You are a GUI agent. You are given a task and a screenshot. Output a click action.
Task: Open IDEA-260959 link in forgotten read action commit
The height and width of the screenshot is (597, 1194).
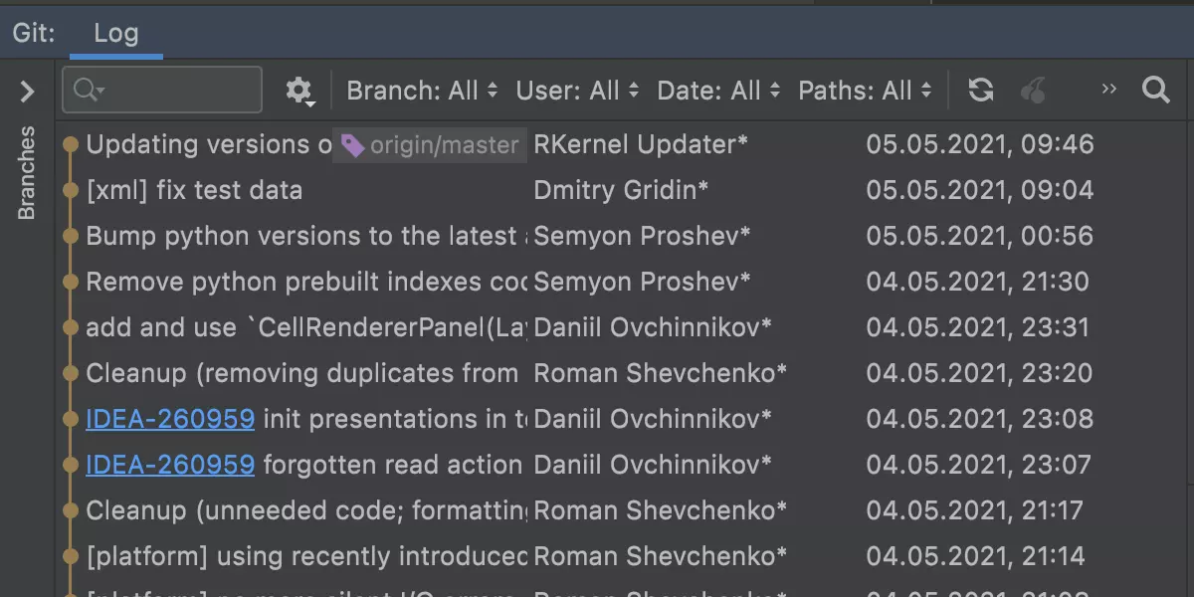pyautogui.click(x=170, y=465)
